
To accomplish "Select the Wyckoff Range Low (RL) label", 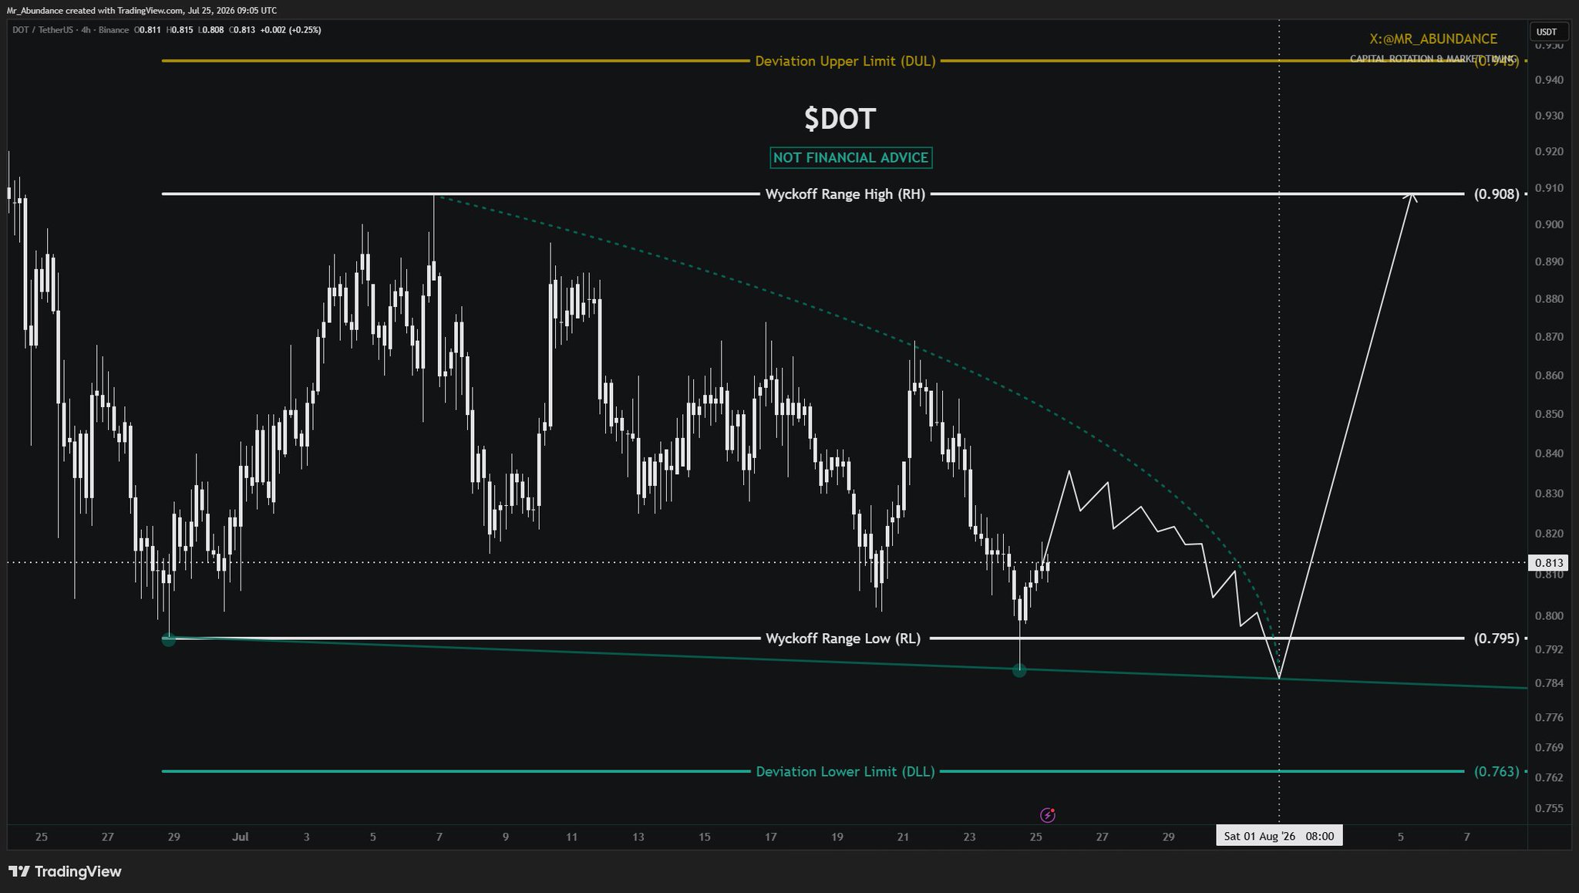I will (x=843, y=639).
